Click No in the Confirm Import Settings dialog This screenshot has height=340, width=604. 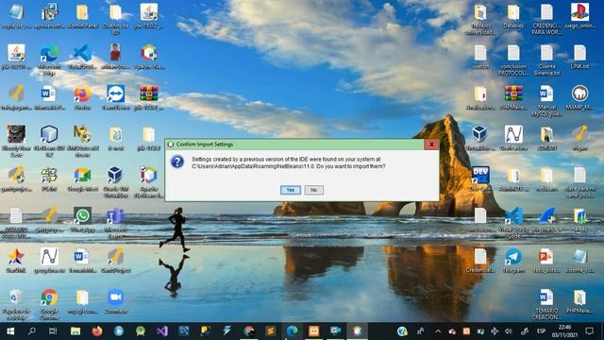click(314, 190)
